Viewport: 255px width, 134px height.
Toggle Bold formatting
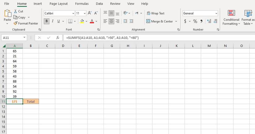(x=47, y=21)
